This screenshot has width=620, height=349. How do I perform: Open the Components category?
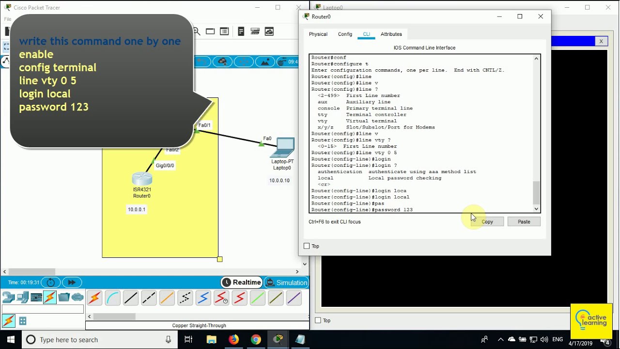[x=36, y=297]
